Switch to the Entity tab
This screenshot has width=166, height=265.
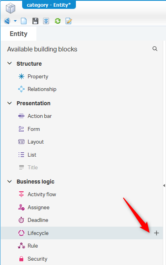[x=19, y=34]
